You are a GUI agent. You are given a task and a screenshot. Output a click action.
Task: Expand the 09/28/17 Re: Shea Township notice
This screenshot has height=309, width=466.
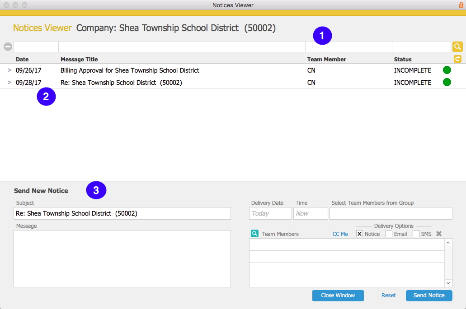(x=9, y=82)
